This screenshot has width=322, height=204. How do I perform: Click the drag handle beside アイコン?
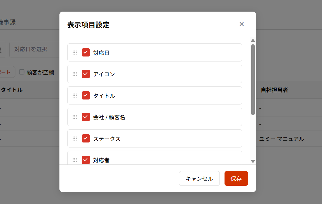(75, 74)
